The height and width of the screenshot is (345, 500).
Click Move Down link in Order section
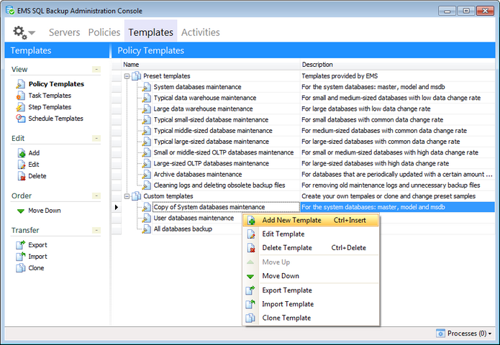point(45,211)
